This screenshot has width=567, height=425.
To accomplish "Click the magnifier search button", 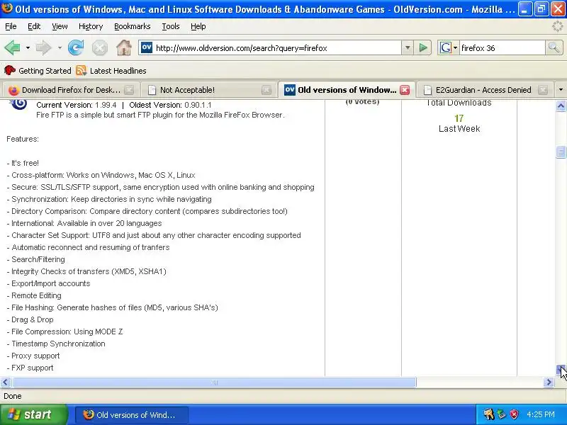I will click(554, 47).
